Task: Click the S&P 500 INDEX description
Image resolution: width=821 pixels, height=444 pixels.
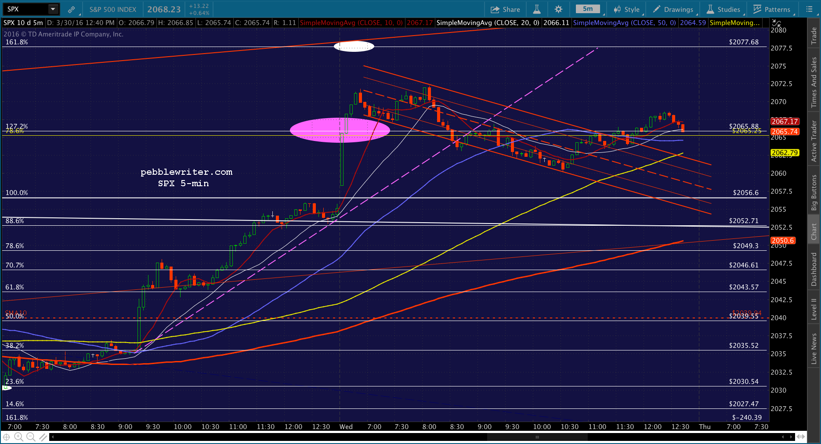Action: click(113, 9)
